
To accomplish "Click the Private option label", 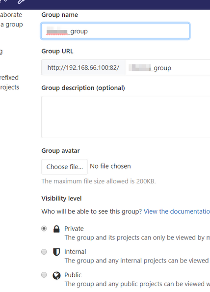I will coord(74,229).
